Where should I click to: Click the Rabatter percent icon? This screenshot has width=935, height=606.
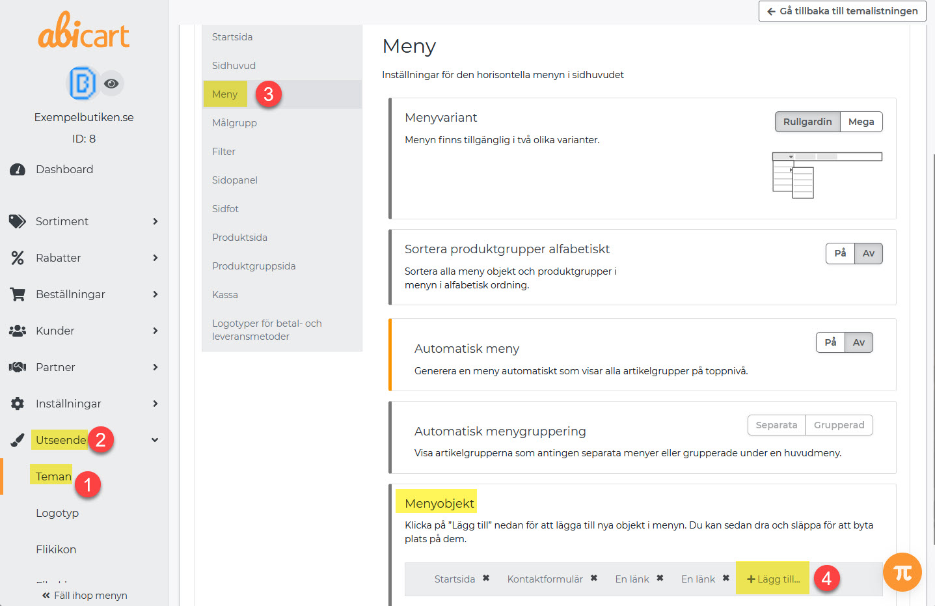click(18, 258)
